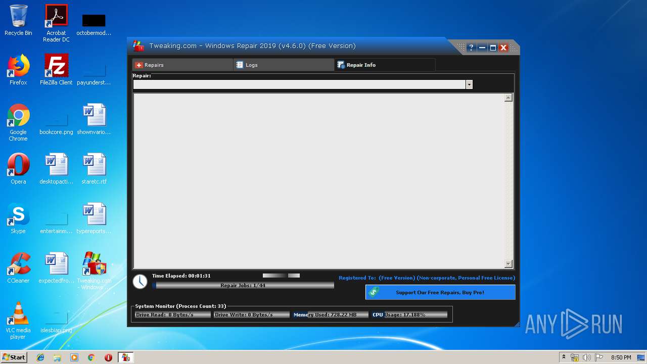Select Acrobat Reader DC desktop icon
Image resolution: width=647 pixels, height=364 pixels.
56,23
